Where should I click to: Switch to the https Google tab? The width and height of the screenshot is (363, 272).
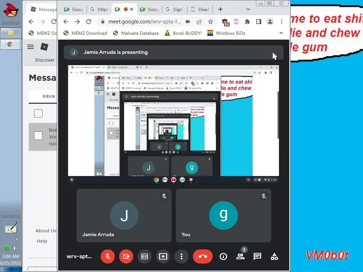(99, 9)
